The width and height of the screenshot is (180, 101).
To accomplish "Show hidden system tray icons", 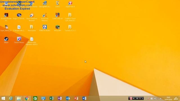I will 145,98.
